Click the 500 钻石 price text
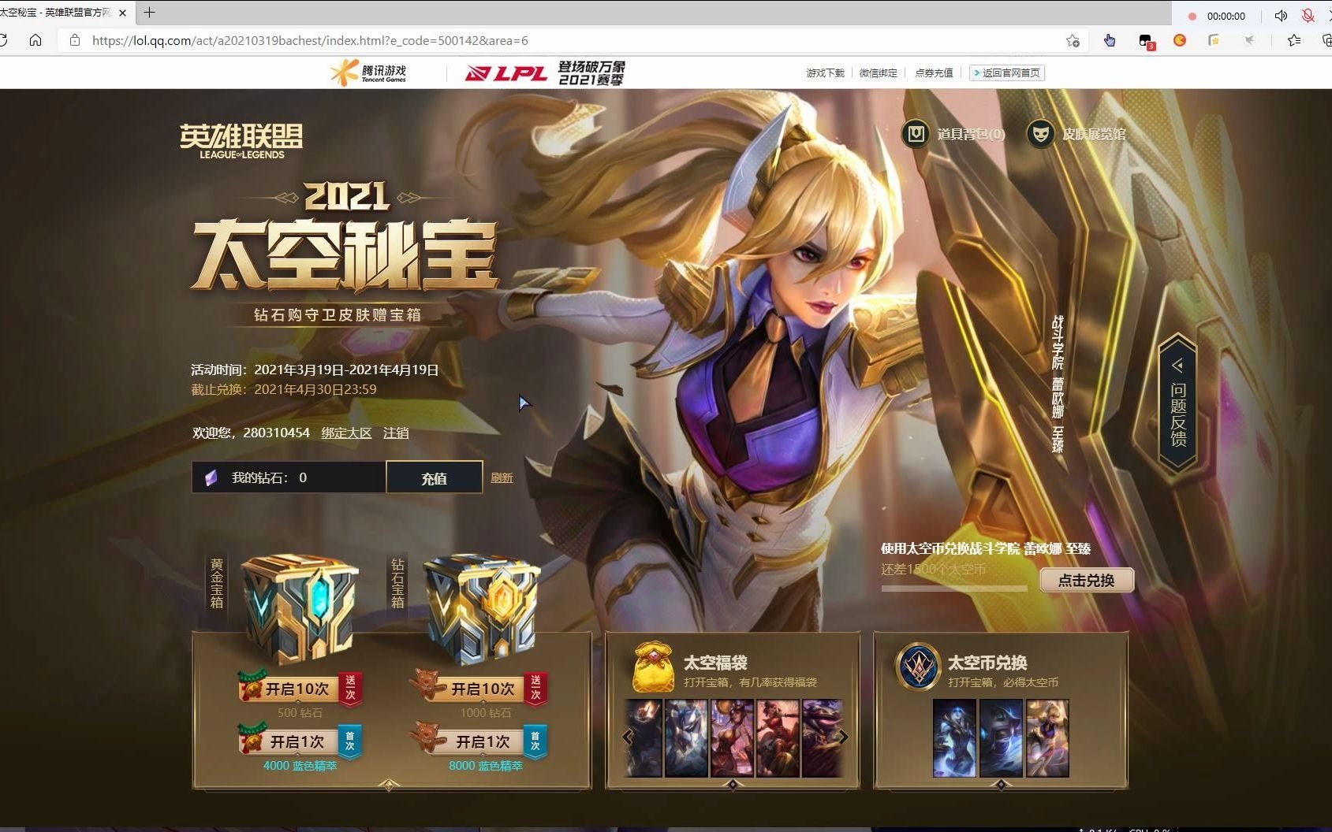The height and width of the screenshot is (832, 1332). pyautogui.click(x=300, y=712)
